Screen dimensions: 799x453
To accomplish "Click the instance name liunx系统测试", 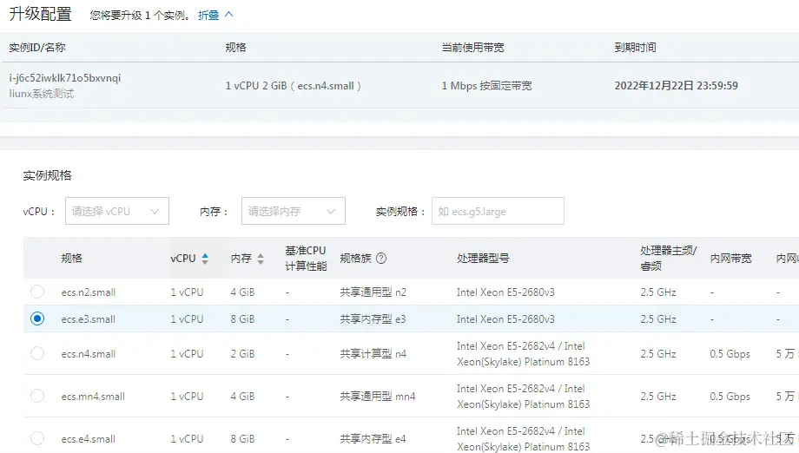I will click(42, 94).
